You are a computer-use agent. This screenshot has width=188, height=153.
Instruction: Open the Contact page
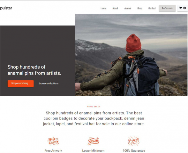(152, 8)
